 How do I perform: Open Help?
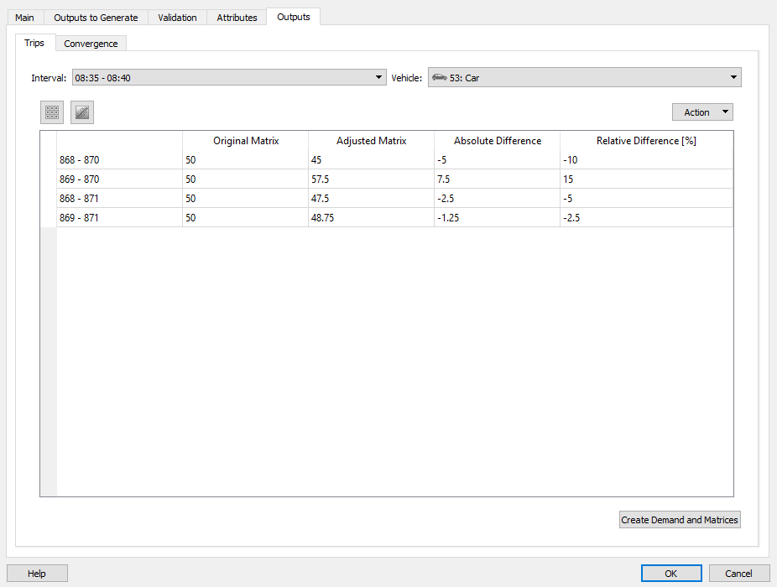pos(37,574)
